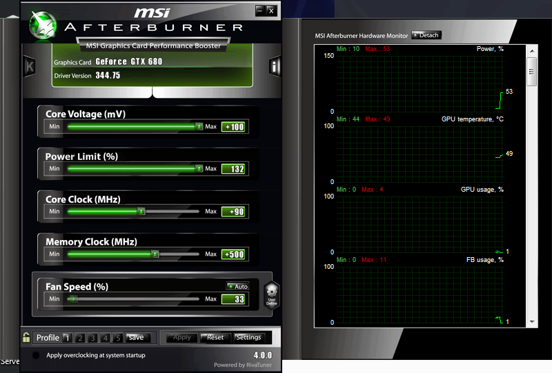Click the version number 4.0.0 text
Screen dimensions: 552x373
(x=263, y=355)
